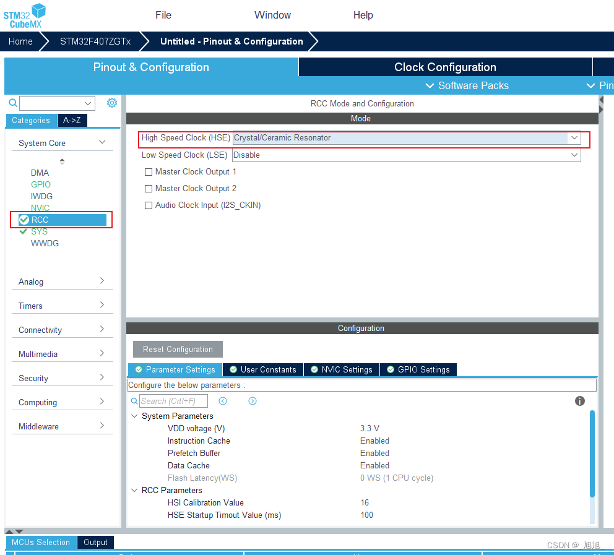Click the sort arrows above DMA list
This screenshot has height=555, width=614.
(x=62, y=161)
